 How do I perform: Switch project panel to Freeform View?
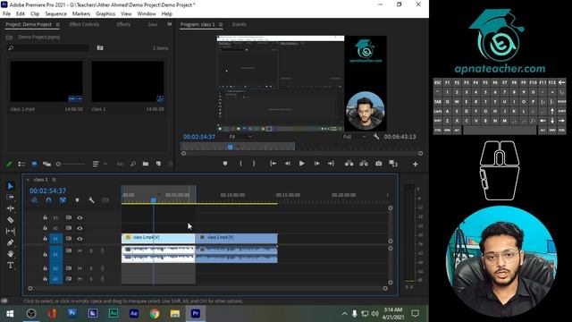[46, 165]
